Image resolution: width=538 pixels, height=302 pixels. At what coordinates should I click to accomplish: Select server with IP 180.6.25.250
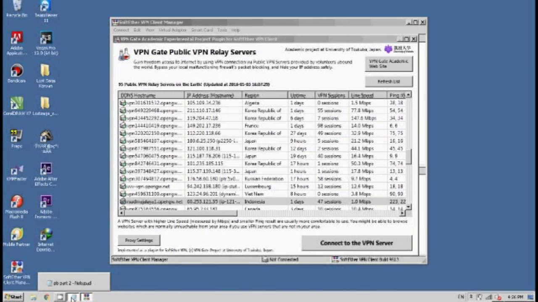(x=262, y=141)
